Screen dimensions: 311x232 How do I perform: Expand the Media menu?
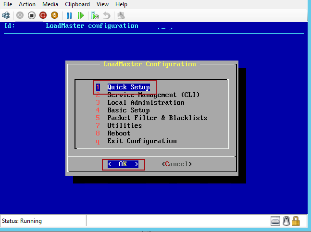coord(50,4)
